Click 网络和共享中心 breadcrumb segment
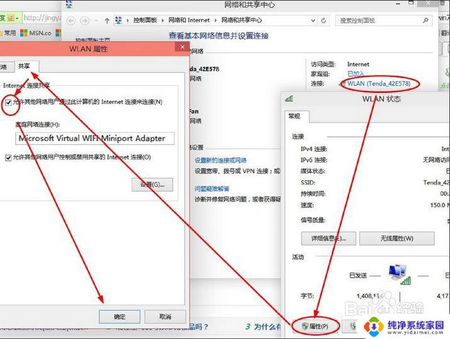This screenshot has width=450, height=339. click(241, 20)
